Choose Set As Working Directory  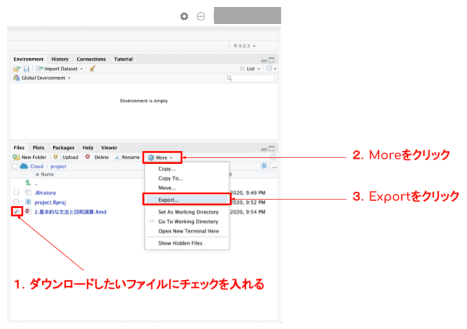[x=188, y=212]
